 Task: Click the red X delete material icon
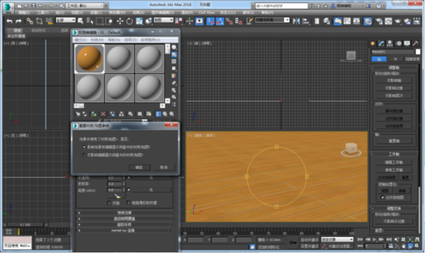pyautogui.click(x=103, y=114)
